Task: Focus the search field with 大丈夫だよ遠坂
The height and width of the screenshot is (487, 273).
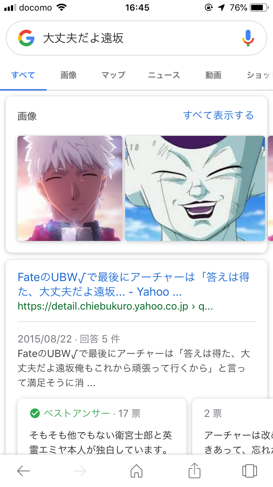Action: [136, 38]
